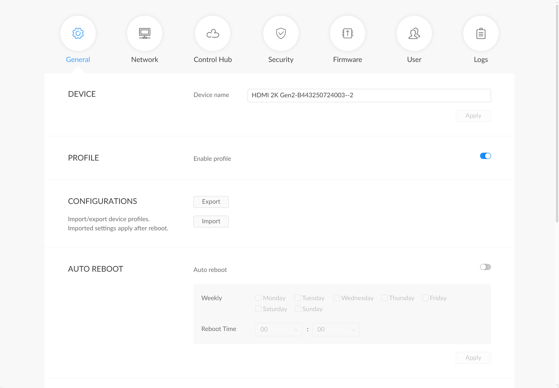Open the User accounts icon

pyautogui.click(x=414, y=33)
